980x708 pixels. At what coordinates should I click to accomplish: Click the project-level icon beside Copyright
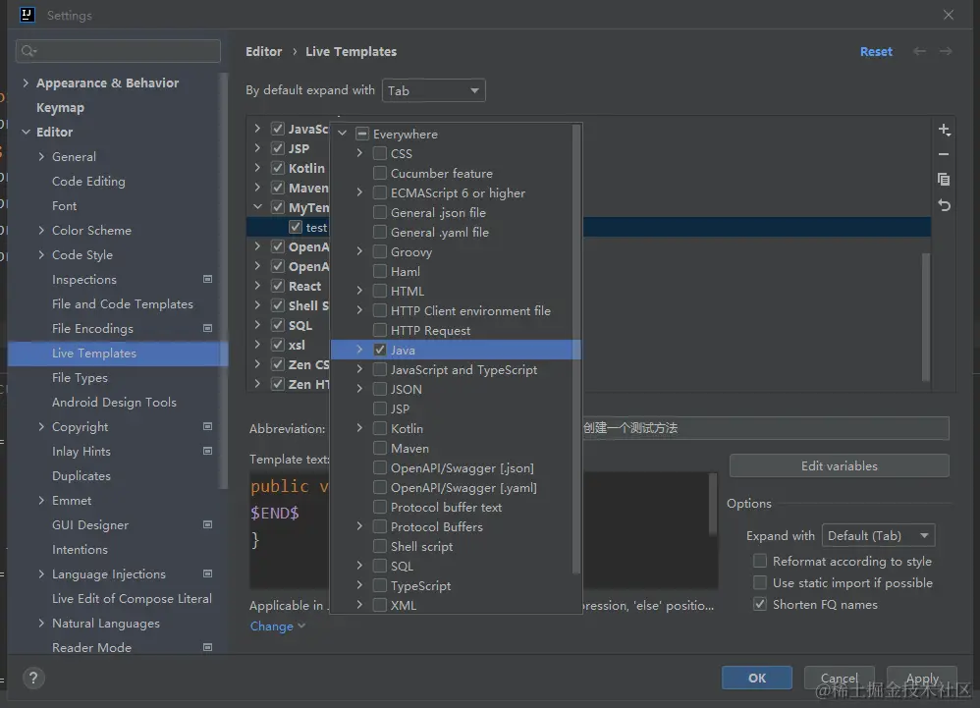pos(207,426)
